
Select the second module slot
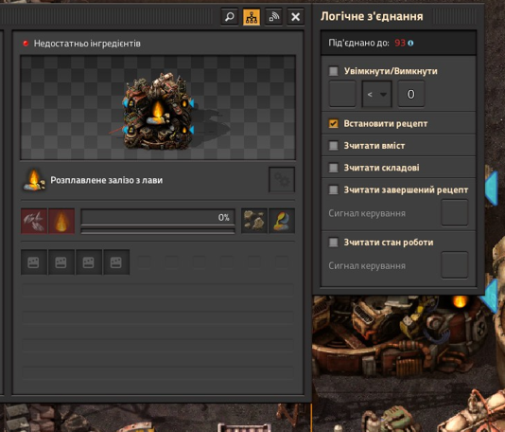coord(61,262)
